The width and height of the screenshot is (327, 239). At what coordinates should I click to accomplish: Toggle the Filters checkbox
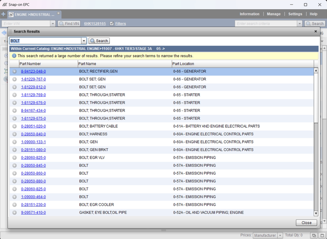tap(111, 24)
